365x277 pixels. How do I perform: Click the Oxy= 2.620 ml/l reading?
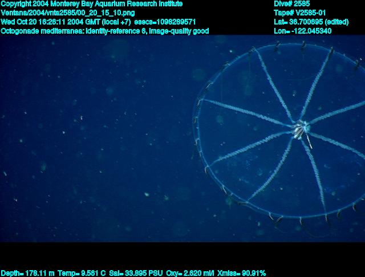coord(190,273)
